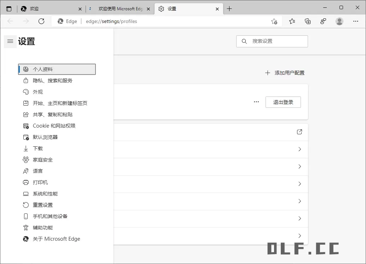This screenshot has height=264, width=366.
Task: Open the Collections icon in the toolbar
Action: (x=307, y=21)
